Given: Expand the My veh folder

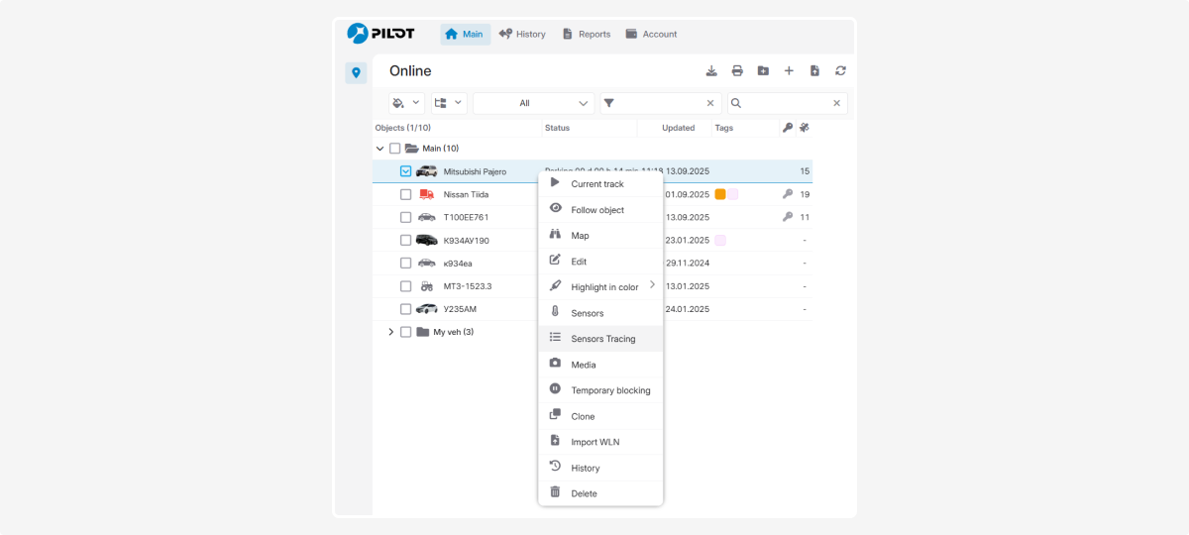Looking at the screenshot, I should click(x=391, y=332).
